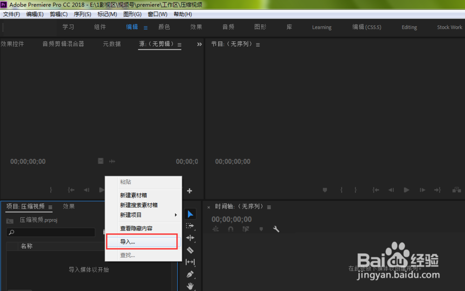Expand the 新建项目 submenu arrow
Viewport: 465px width, 291px height.
[176, 215]
